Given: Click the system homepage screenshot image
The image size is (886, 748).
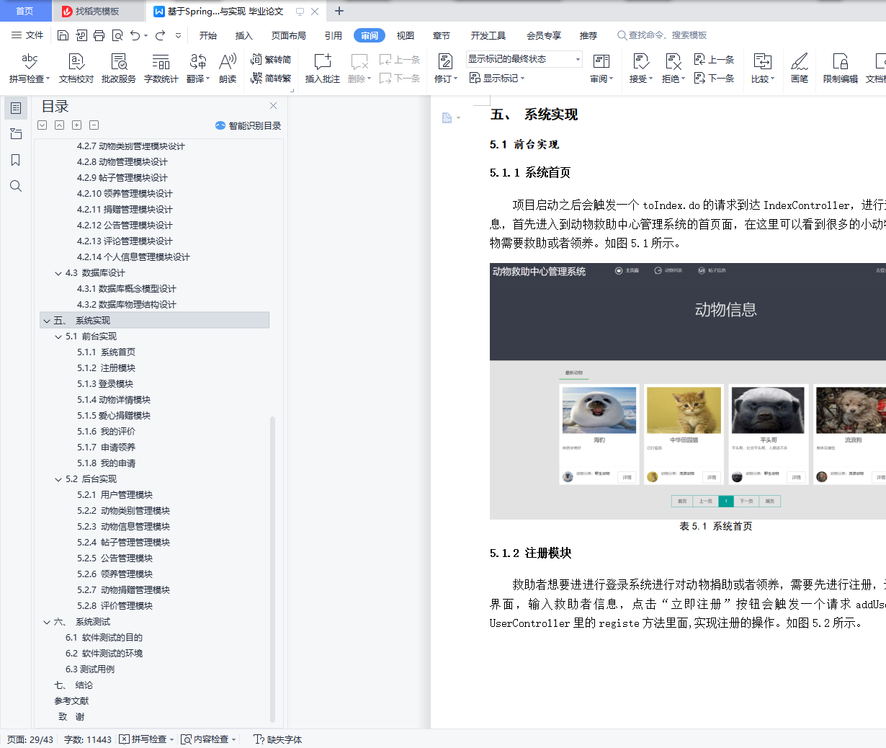Looking at the screenshot, I should (x=688, y=391).
